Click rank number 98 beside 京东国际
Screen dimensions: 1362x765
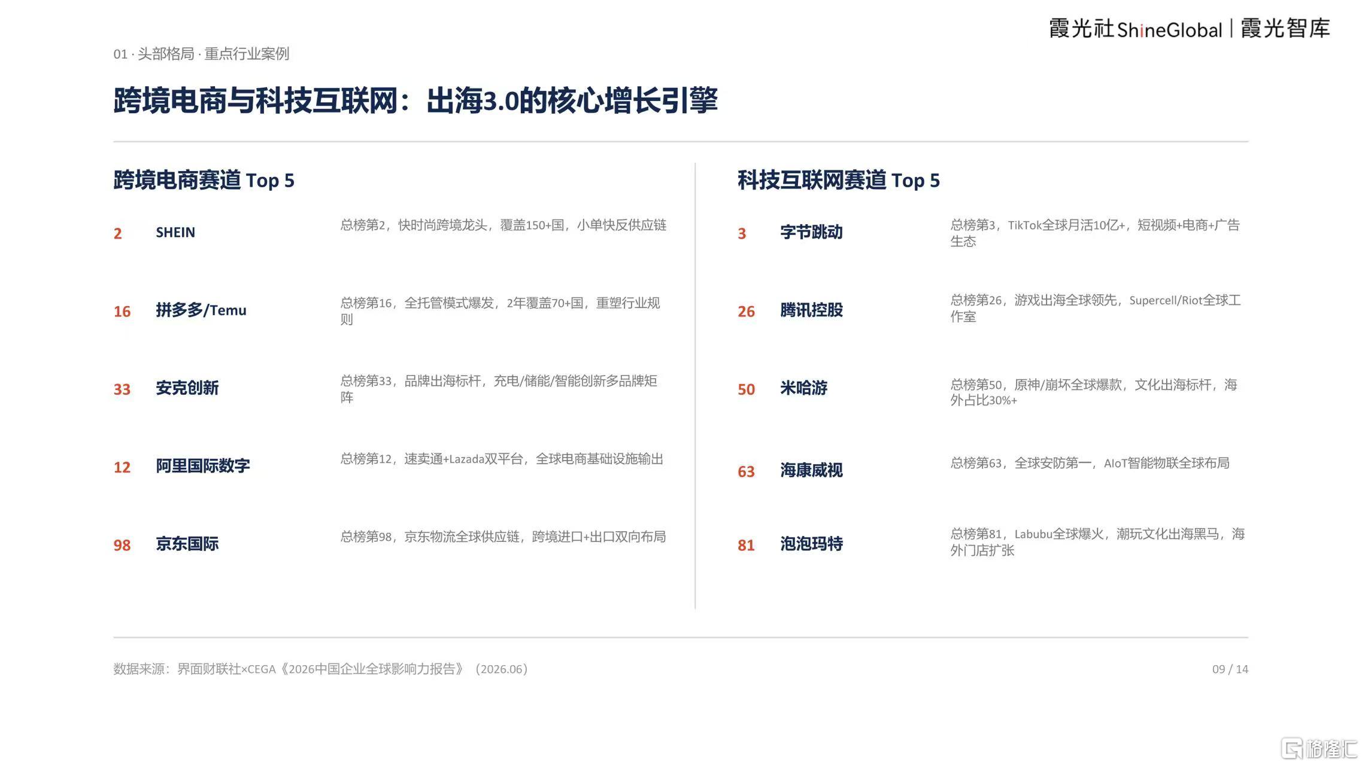pyautogui.click(x=122, y=545)
